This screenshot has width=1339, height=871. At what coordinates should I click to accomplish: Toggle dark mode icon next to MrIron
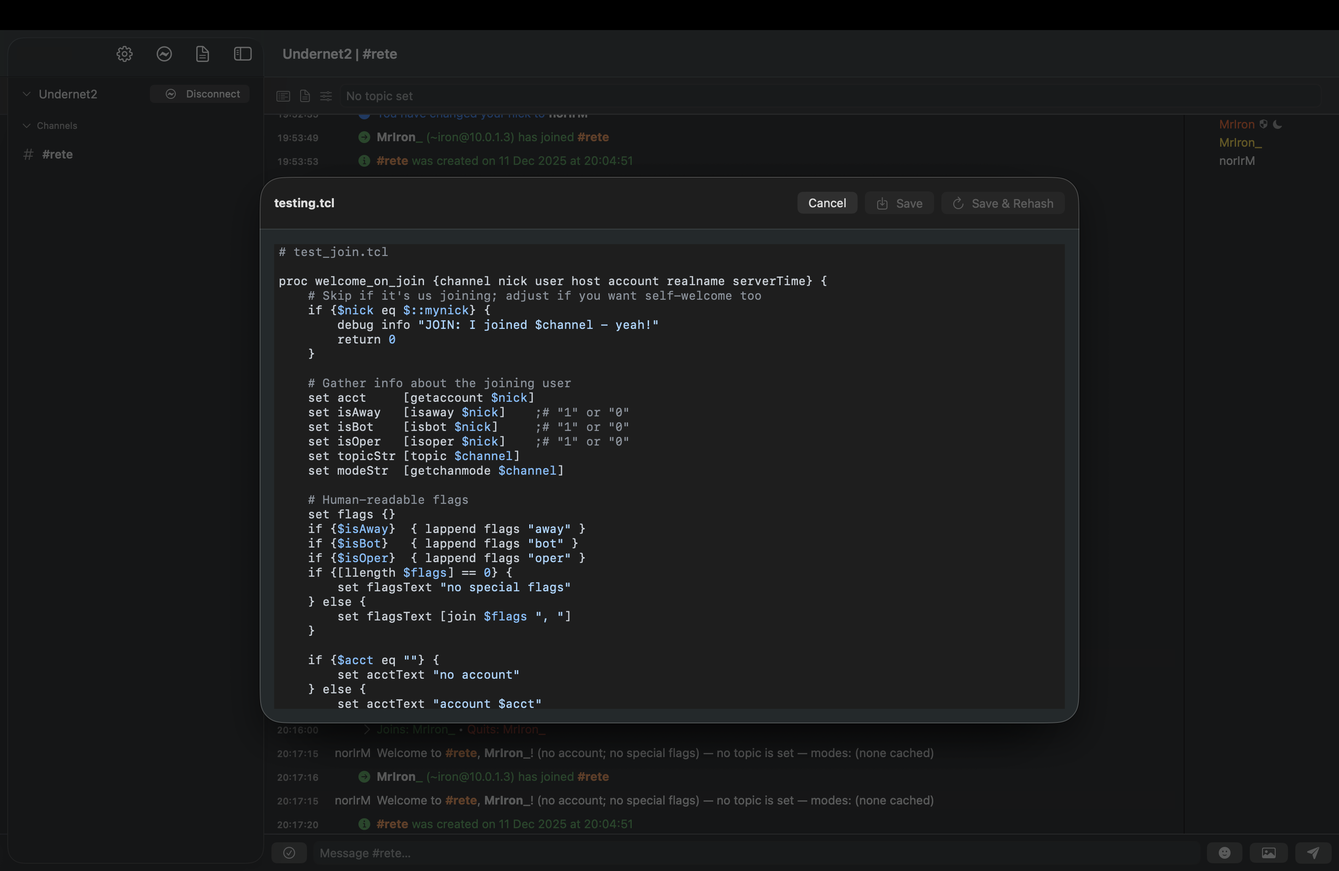(1278, 124)
